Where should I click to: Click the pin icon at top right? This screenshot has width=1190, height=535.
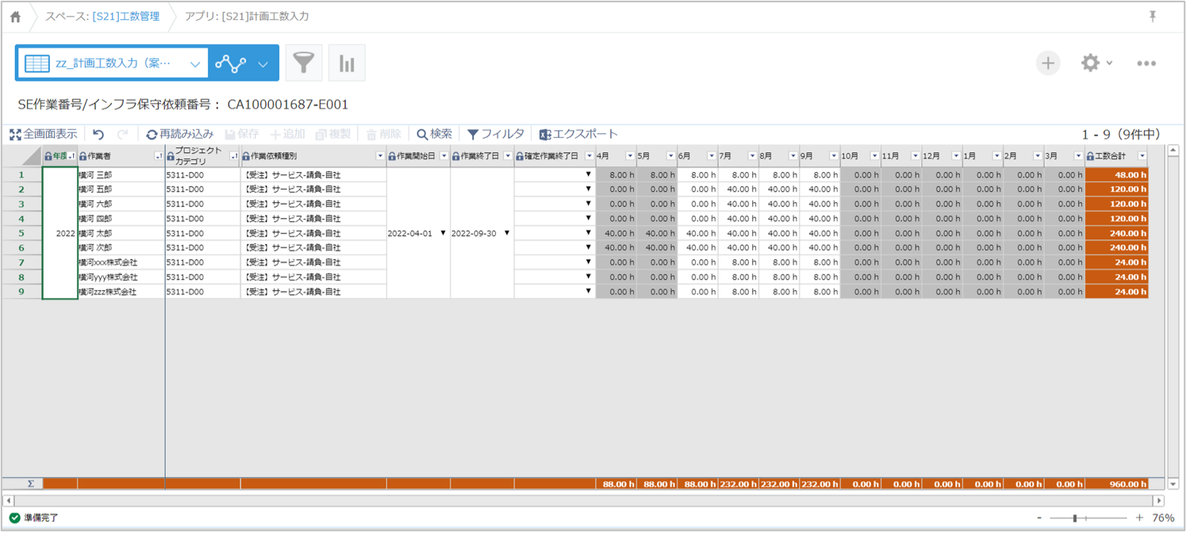[x=1153, y=17]
